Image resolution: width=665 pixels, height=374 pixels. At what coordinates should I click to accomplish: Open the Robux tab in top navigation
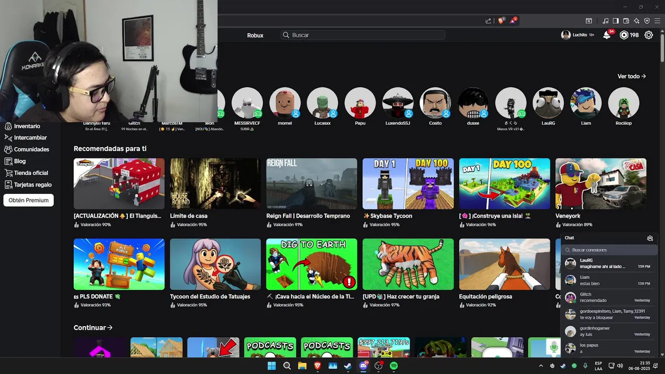255,35
